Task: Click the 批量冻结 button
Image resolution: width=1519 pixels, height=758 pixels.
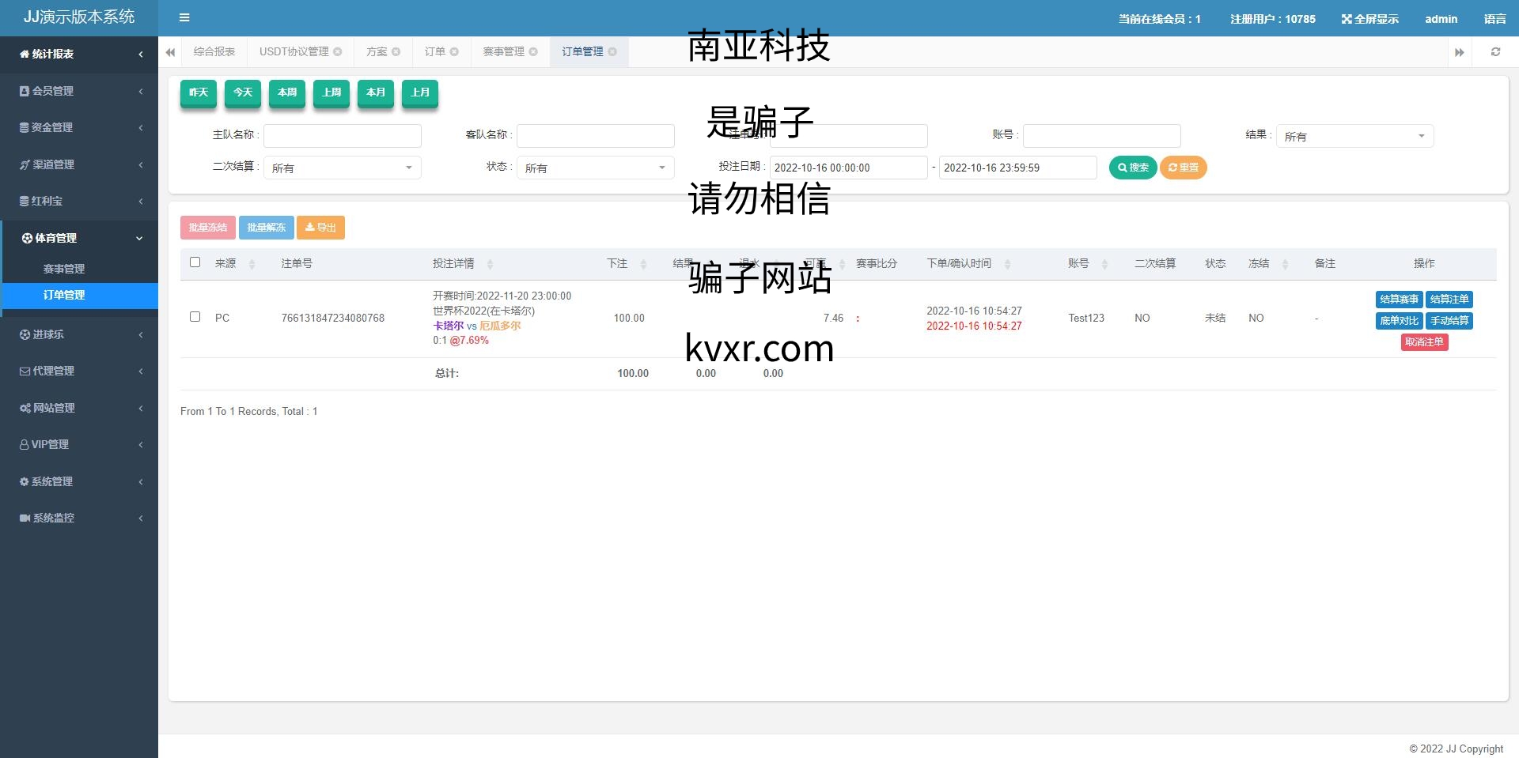Action: (208, 228)
